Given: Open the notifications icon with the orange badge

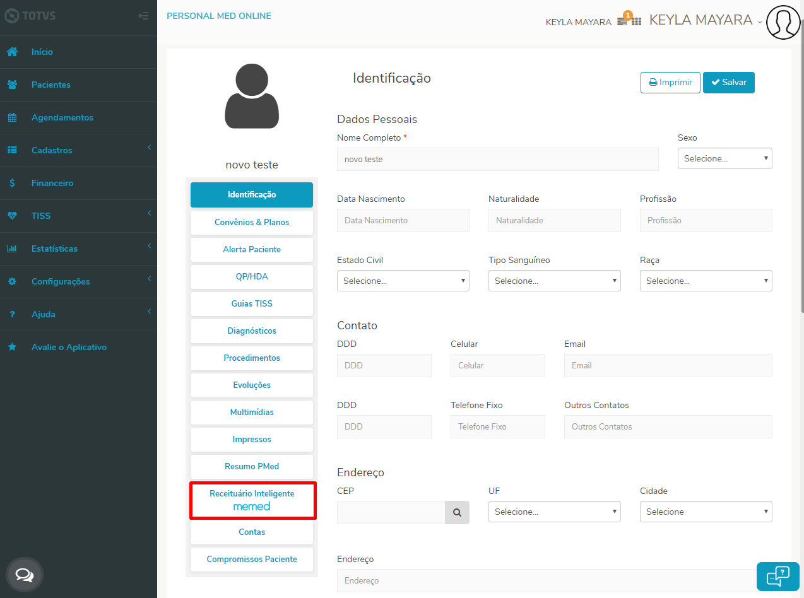Looking at the screenshot, I should 624,20.
